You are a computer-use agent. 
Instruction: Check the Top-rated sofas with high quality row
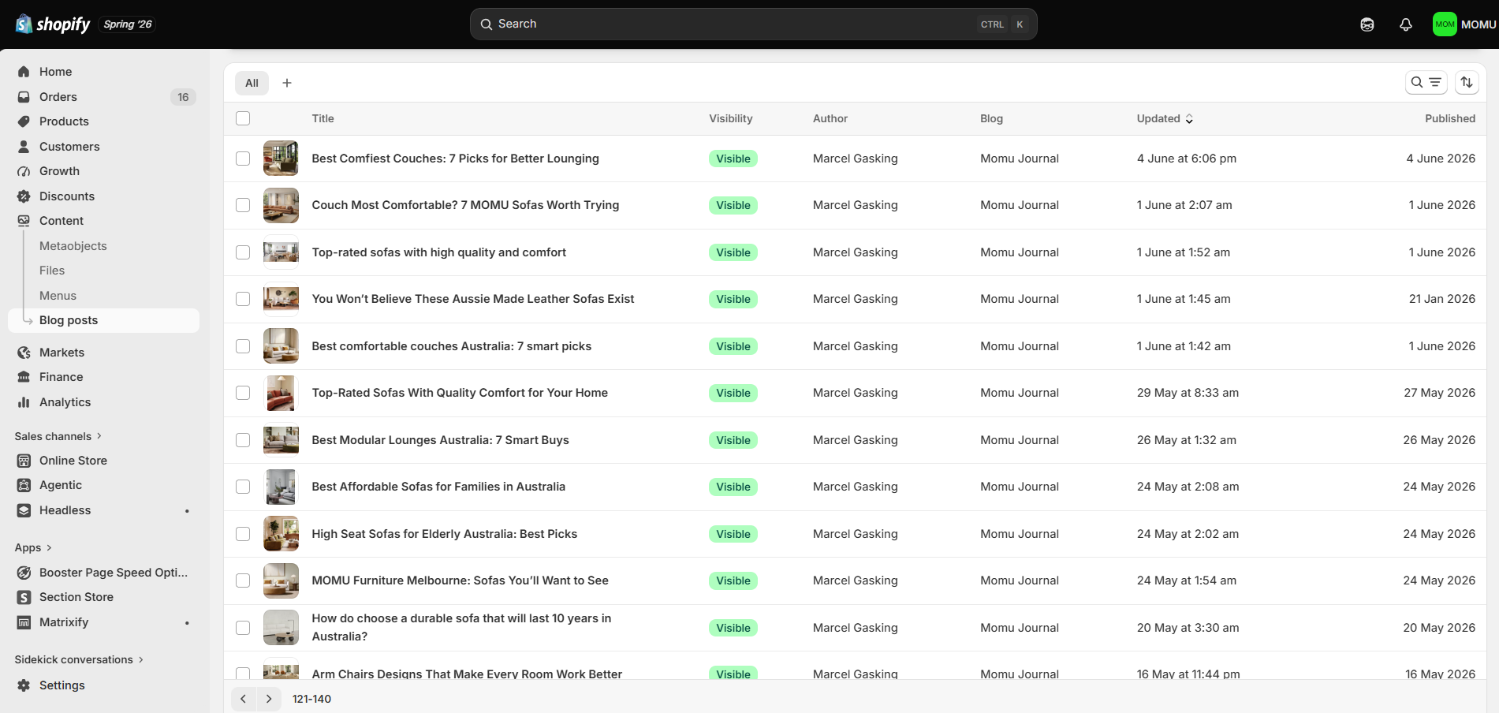coord(243,252)
